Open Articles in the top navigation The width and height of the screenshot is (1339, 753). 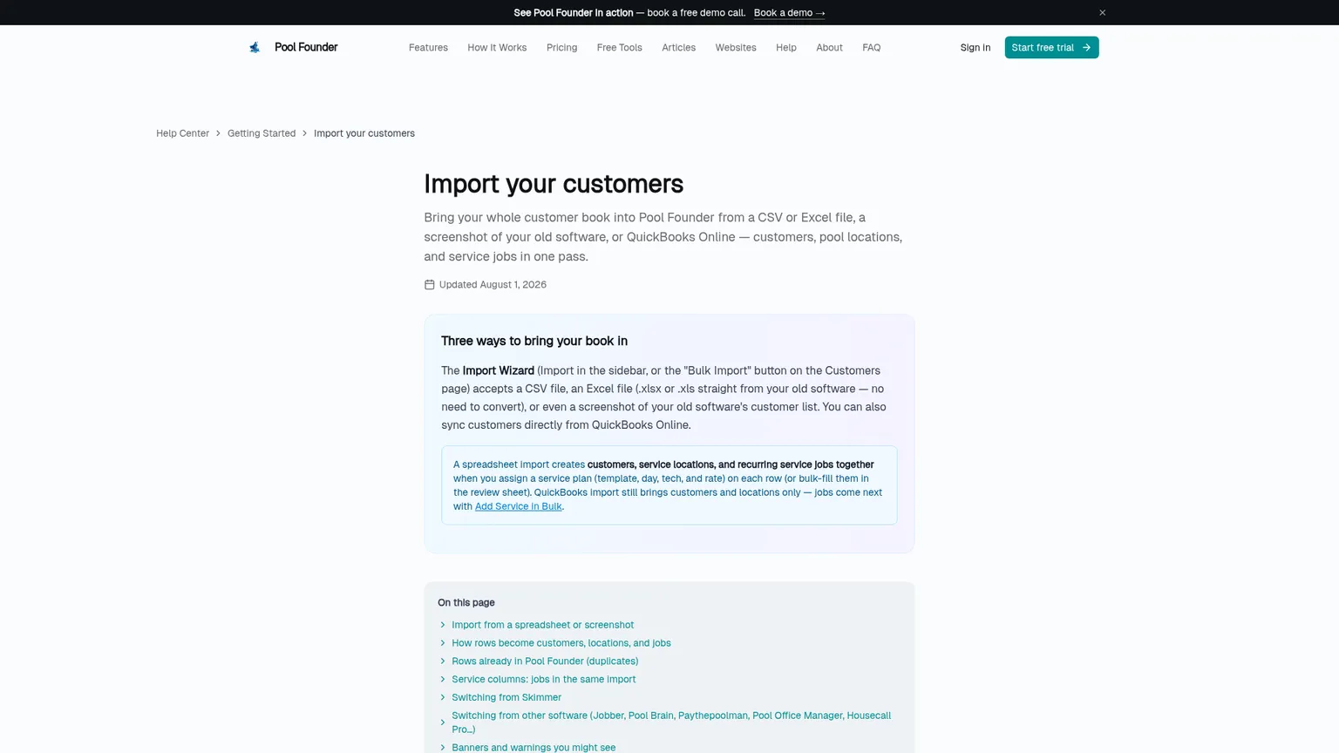(678, 48)
